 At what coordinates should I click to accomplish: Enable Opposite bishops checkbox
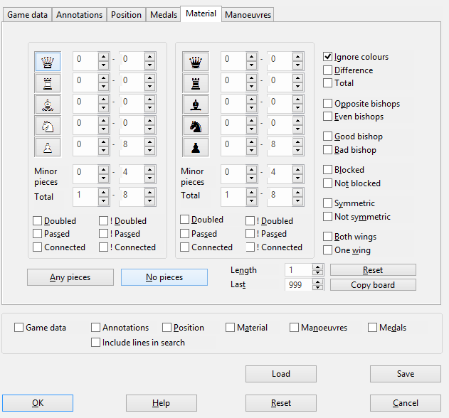327,104
